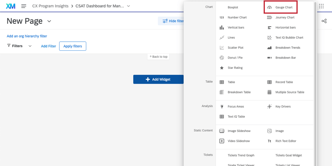Expand the dashboard name dropdown chevron

click(x=129, y=6)
